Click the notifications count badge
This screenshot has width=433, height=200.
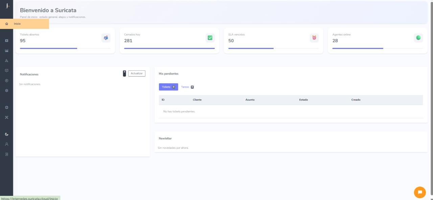click(124, 73)
